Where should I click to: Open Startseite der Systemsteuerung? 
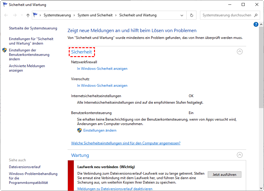[x=33, y=28]
